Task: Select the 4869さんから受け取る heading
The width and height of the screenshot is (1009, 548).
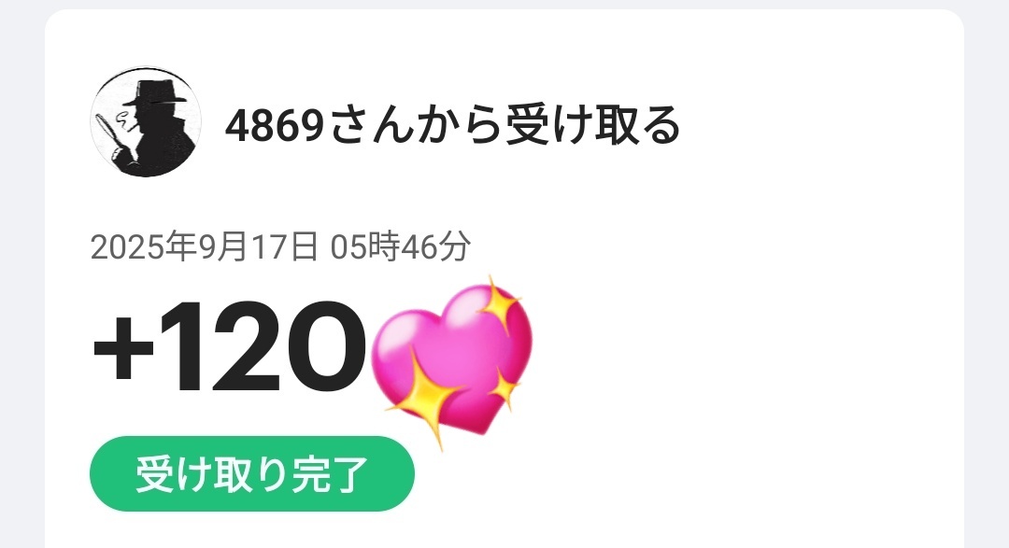Action: (452, 125)
